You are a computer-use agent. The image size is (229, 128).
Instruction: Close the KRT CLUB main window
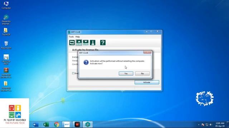(x=157, y=32)
